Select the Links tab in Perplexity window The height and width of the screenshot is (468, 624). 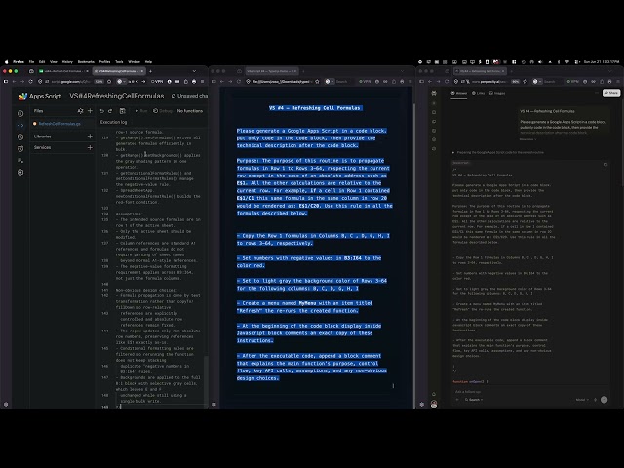479,93
